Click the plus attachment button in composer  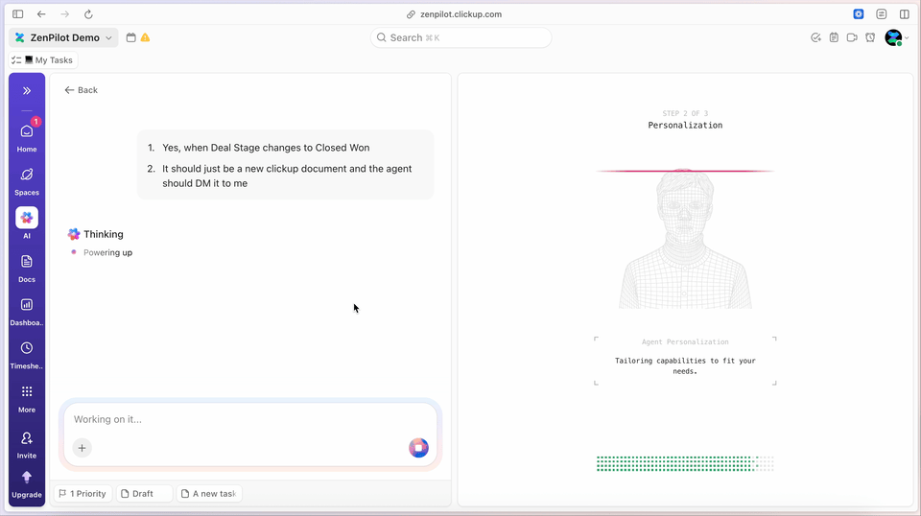coord(83,448)
